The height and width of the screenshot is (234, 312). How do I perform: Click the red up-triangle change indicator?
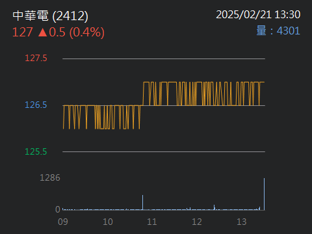tap(43, 32)
